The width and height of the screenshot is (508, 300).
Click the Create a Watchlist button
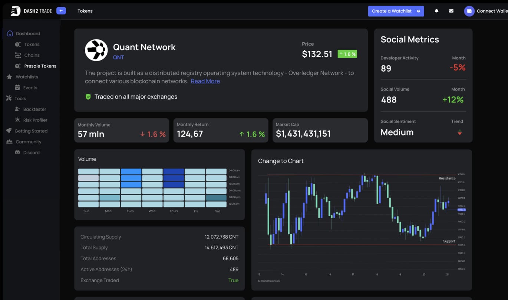click(396, 11)
